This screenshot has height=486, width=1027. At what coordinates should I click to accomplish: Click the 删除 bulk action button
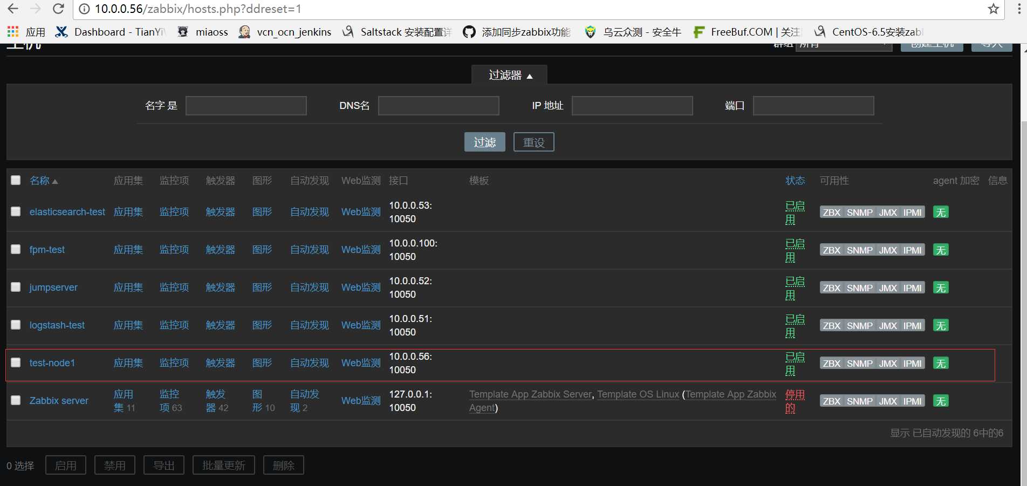pyautogui.click(x=284, y=465)
